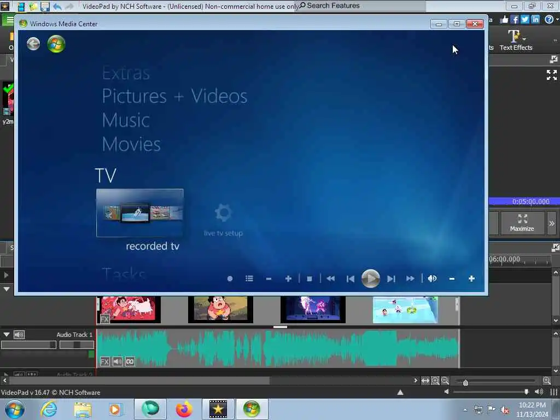Skip to next in Media Center

391,278
